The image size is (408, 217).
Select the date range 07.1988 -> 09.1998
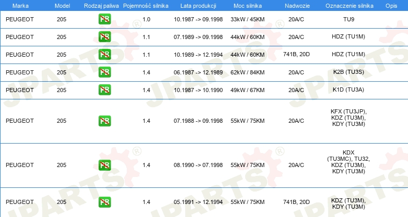click(198, 121)
